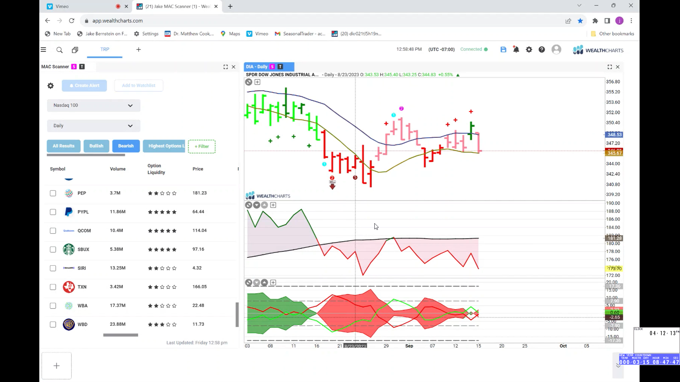Open the top bar settings gear
This screenshot has width=680, height=382.
pos(529,50)
